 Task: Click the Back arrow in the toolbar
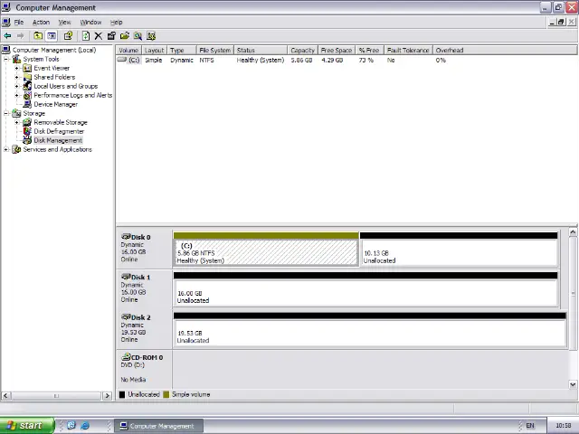pyautogui.click(x=7, y=36)
